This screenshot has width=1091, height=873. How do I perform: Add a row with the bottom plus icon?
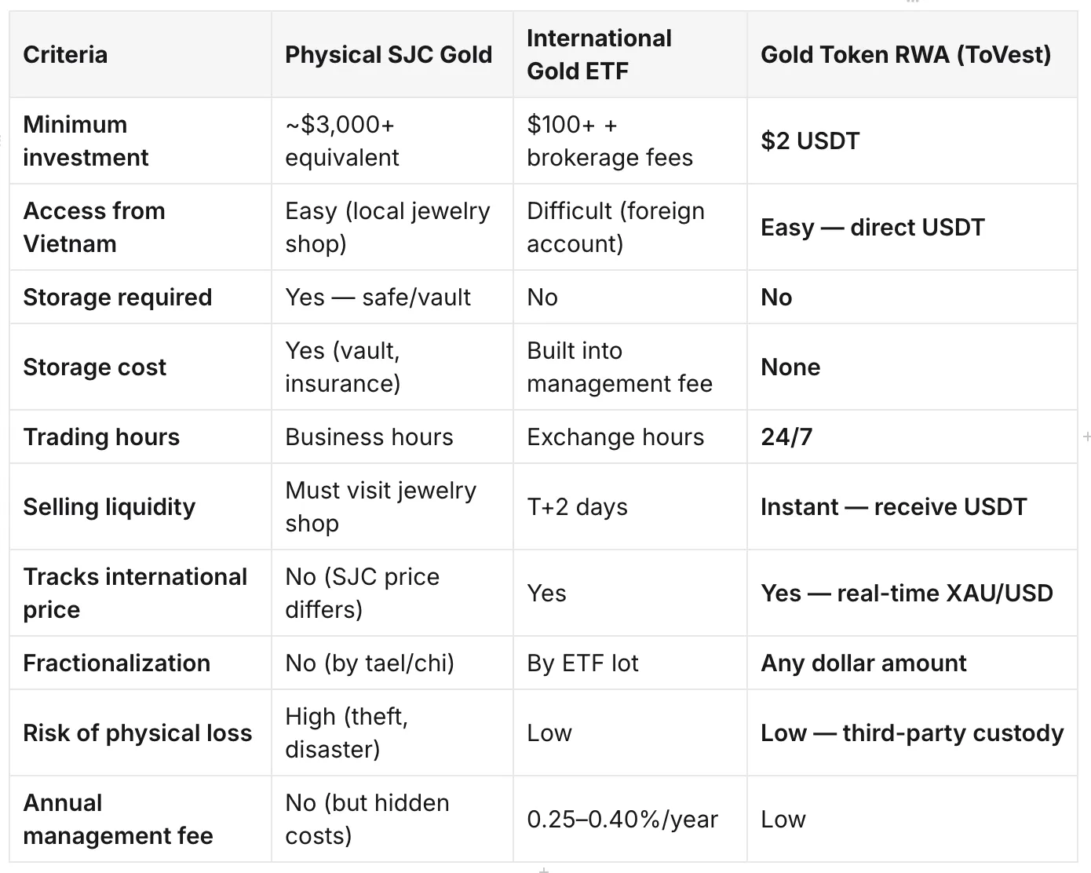pyautogui.click(x=543, y=869)
